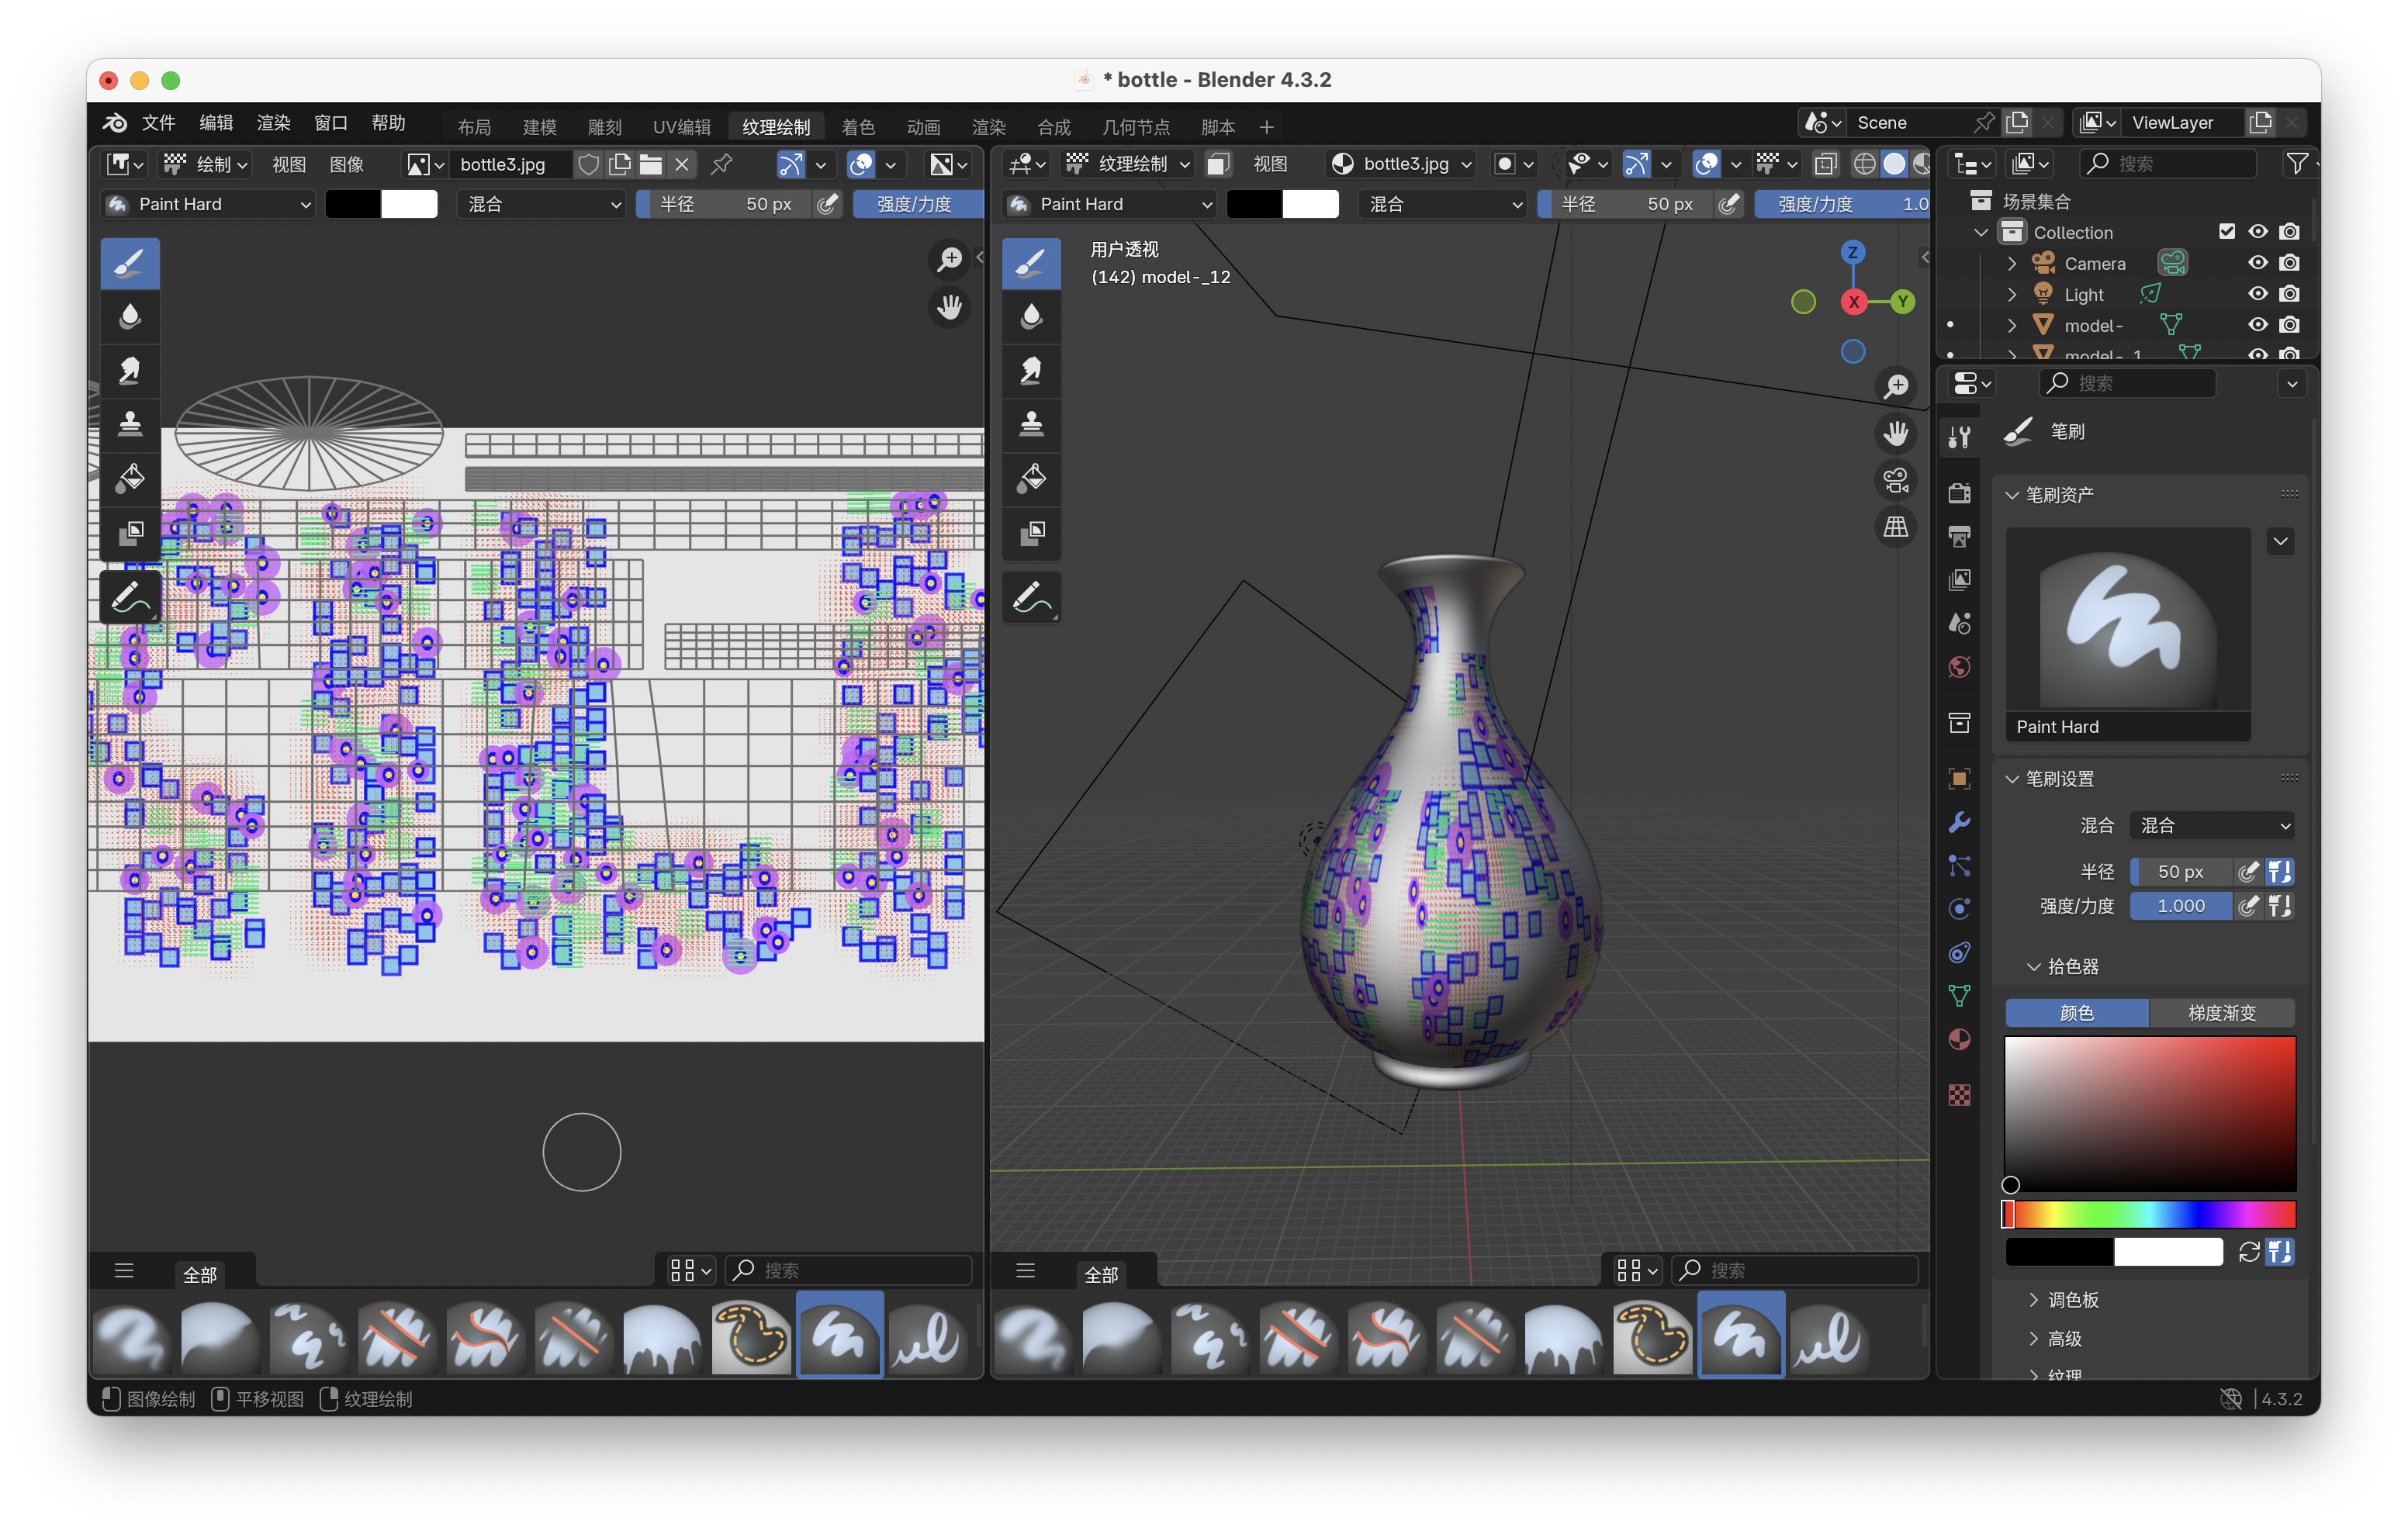Switch to the UV编辑 workspace tab
This screenshot has height=1531, width=2408.
coord(681,127)
